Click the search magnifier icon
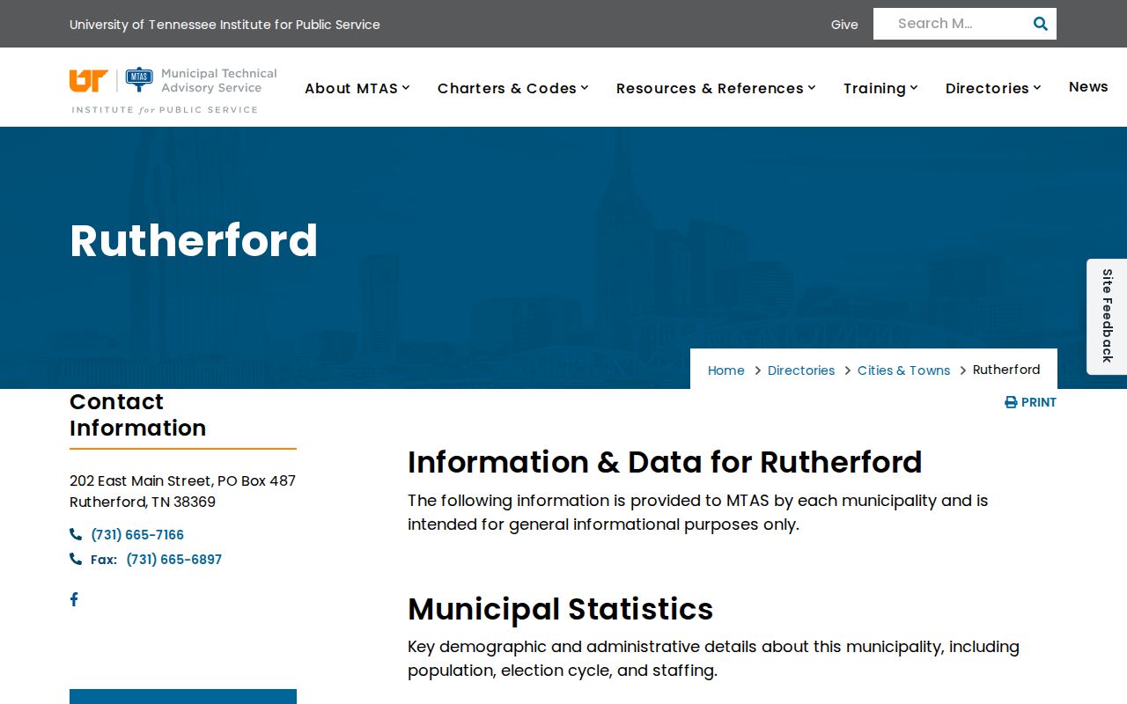This screenshot has height=704, width=1127. [x=1040, y=24]
